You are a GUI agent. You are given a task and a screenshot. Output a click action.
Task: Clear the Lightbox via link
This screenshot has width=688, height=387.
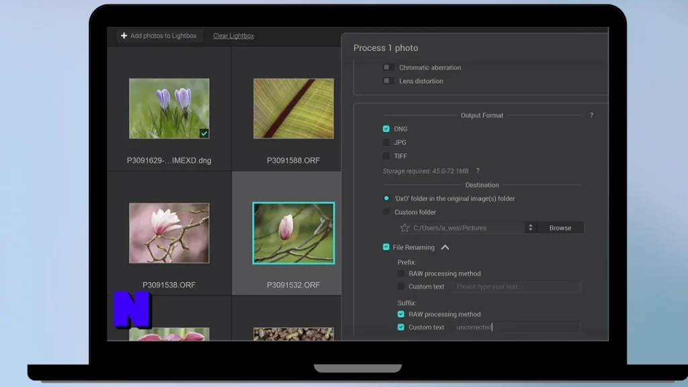(233, 36)
